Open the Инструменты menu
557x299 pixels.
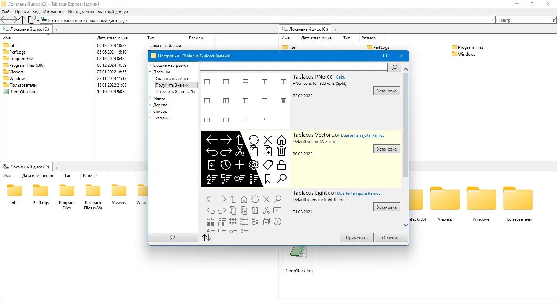[81, 12]
